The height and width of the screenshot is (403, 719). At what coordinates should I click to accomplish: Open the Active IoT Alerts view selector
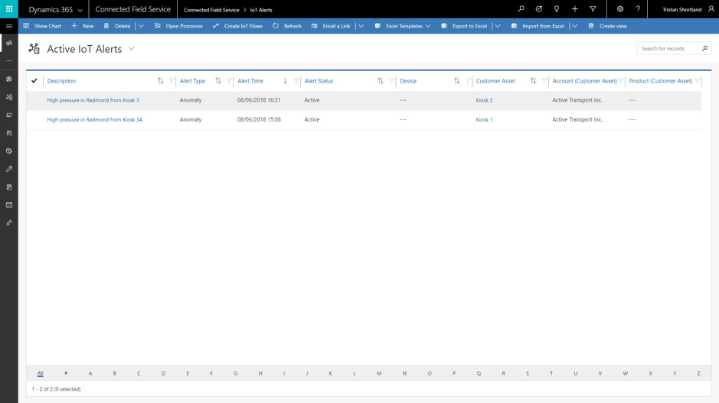point(131,48)
